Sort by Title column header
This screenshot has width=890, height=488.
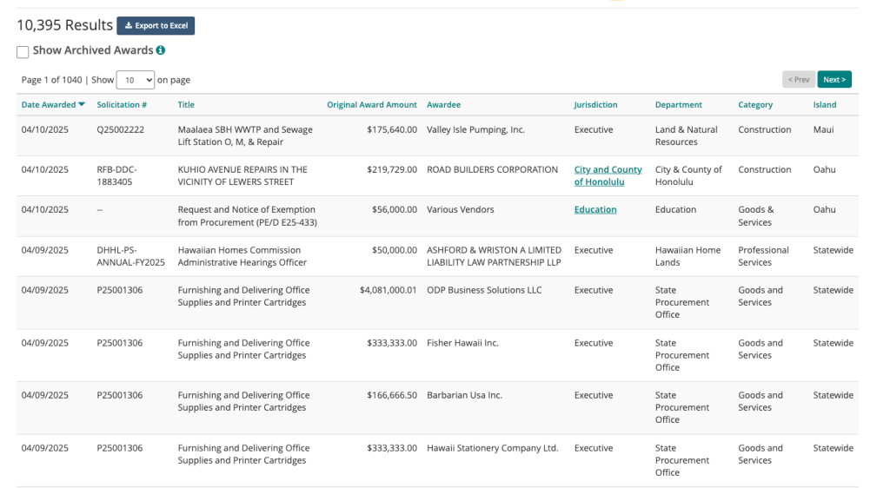pos(186,105)
